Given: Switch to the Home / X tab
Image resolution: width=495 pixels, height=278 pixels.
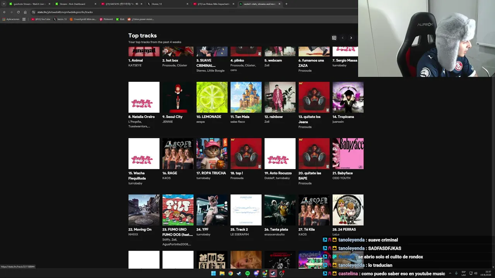Looking at the screenshot, I should point(167,4).
